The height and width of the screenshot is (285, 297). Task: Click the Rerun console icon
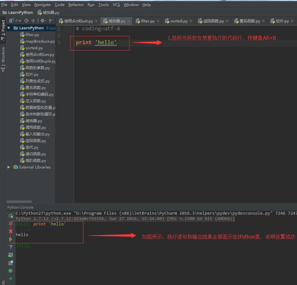point(11,216)
